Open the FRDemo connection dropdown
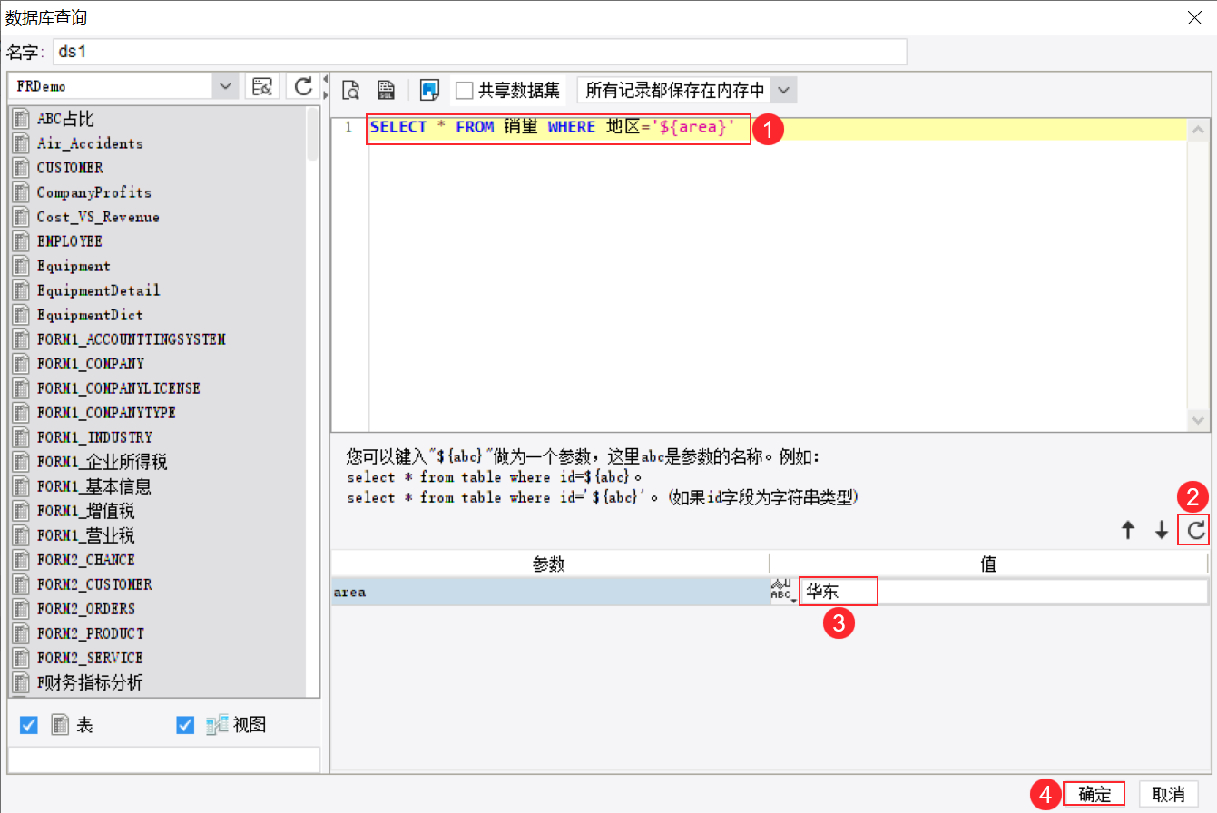The image size is (1217, 813). tap(225, 86)
